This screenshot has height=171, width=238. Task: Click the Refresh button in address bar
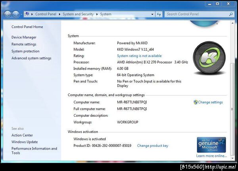pyautogui.click(x=159, y=14)
